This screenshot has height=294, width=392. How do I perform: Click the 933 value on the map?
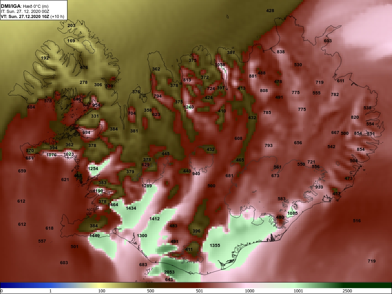tap(319, 187)
